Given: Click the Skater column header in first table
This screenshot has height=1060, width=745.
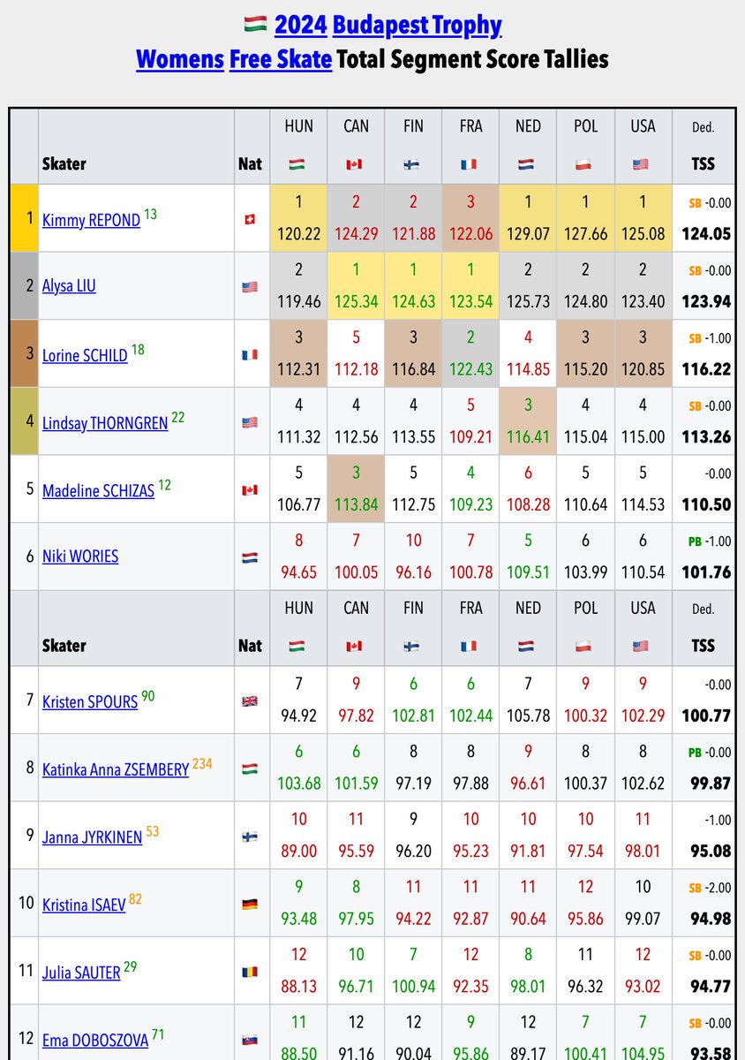Looking at the screenshot, I should coord(64,163).
